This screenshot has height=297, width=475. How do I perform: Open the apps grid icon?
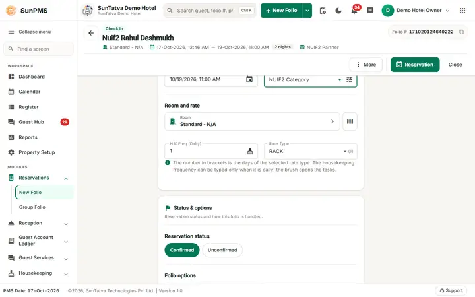coord(462,11)
